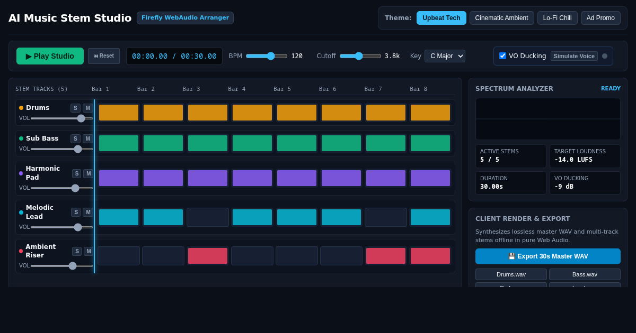Toggle Drums clip in Bar 1

point(119,113)
